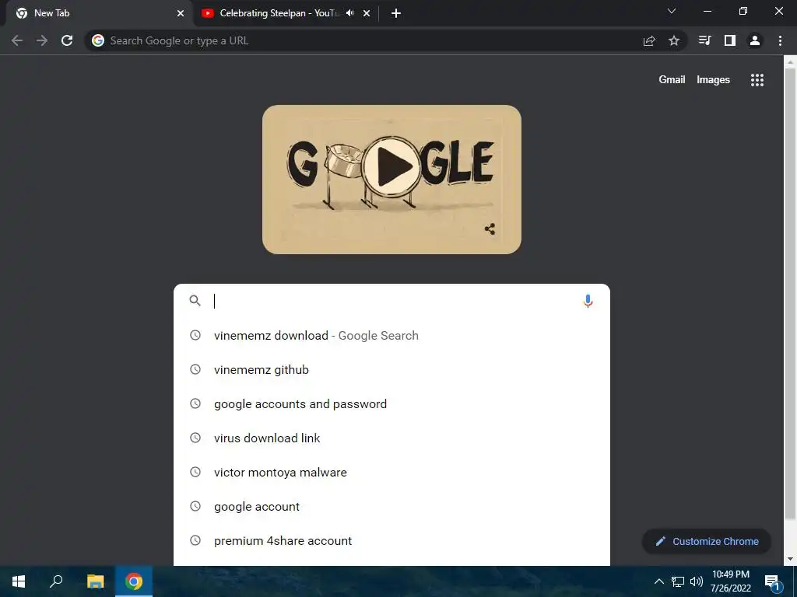Viewport: 797px width, 597px height.
Task: Select 'premium 4share account' suggestion
Action: (392, 541)
